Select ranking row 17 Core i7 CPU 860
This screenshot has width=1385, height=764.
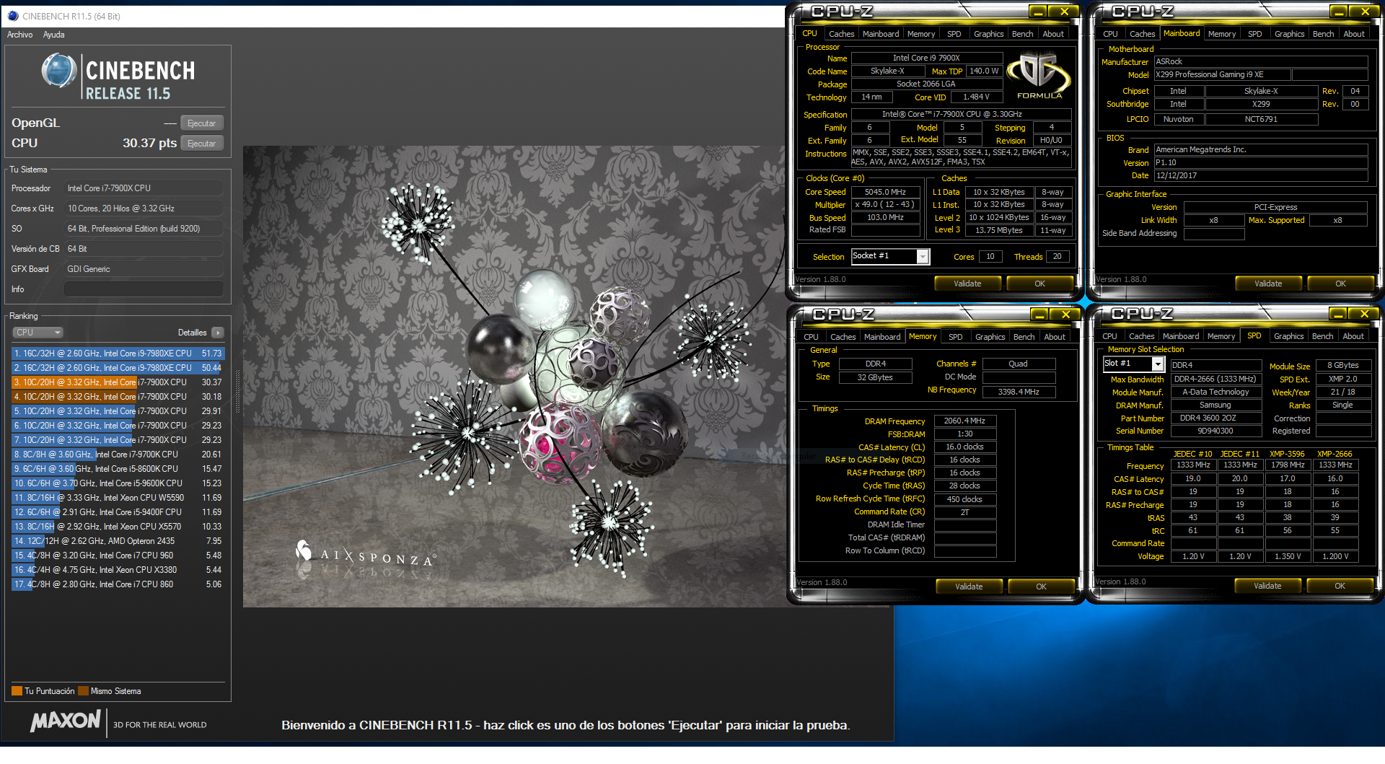(118, 584)
